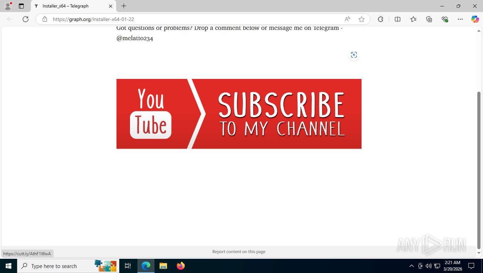Image resolution: width=483 pixels, height=273 pixels.
Task: Click the YouTube Subscribe banner image
Action: click(x=239, y=114)
